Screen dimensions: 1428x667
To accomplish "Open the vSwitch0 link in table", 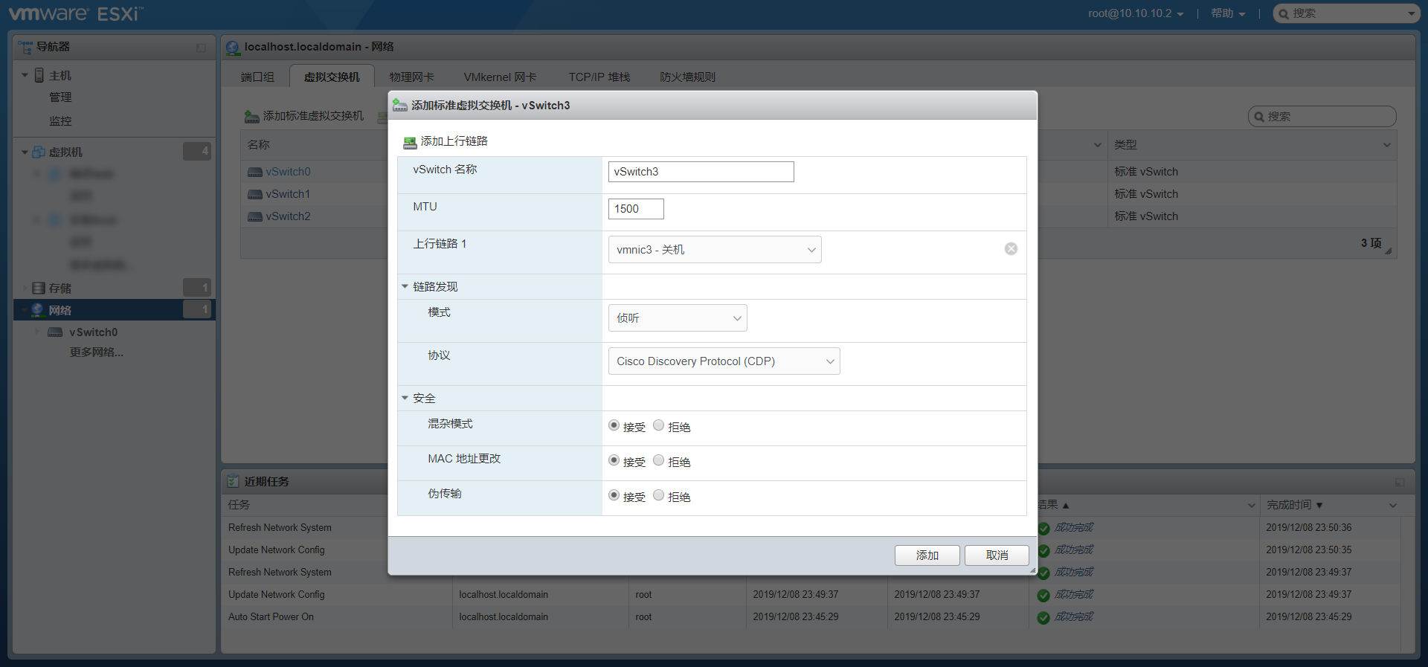I will pos(288,172).
